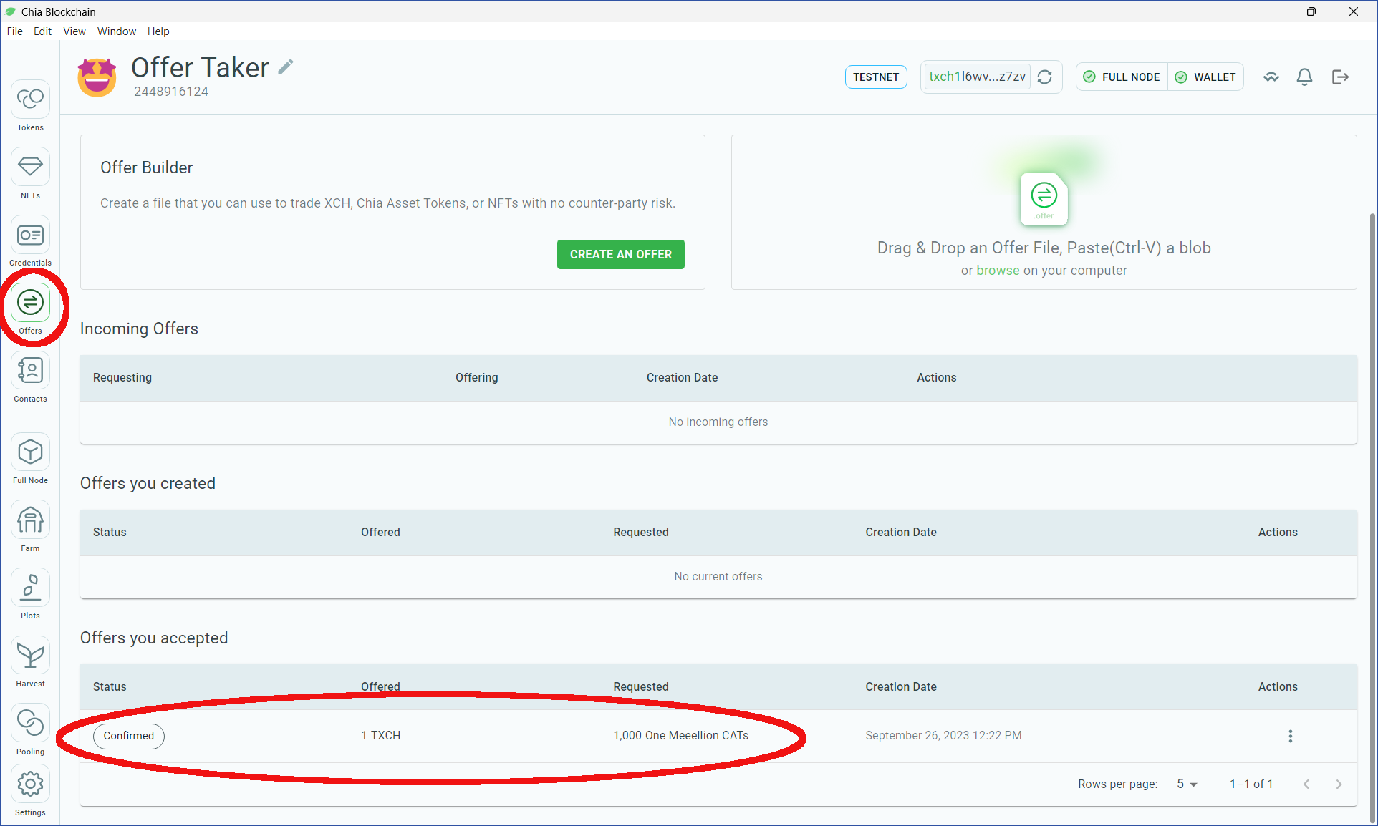Go to the NFTs page
The width and height of the screenshot is (1378, 826).
[30, 167]
